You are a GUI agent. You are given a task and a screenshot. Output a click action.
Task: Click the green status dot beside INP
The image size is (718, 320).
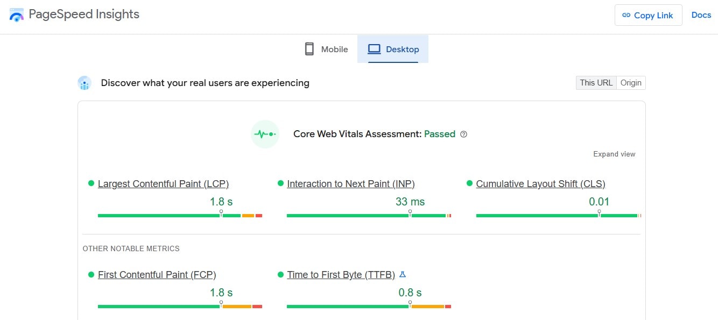(280, 183)
